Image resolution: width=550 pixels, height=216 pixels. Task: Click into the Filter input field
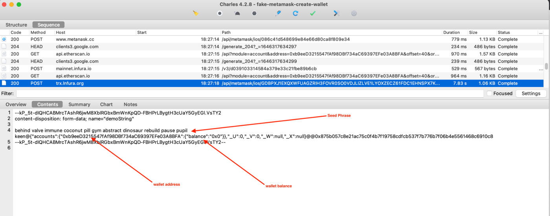tap(250, 94)
